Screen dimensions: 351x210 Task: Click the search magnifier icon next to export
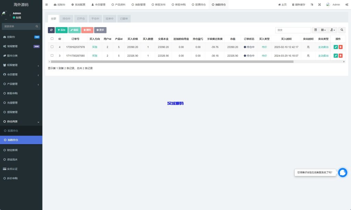(342, 30)
